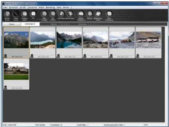Click the selected images count status entry
This screenshot has width=169, height=127.
pos(114,125)
